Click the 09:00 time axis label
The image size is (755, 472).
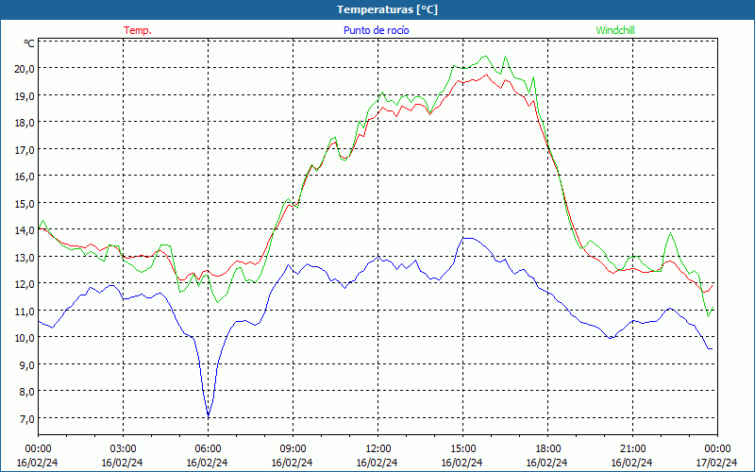pos(293,449)
